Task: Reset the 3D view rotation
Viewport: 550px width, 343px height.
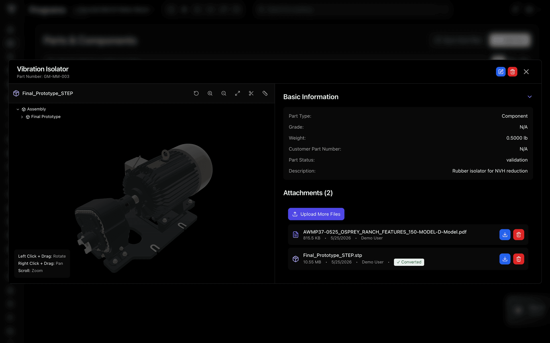Action: [196, 93]
